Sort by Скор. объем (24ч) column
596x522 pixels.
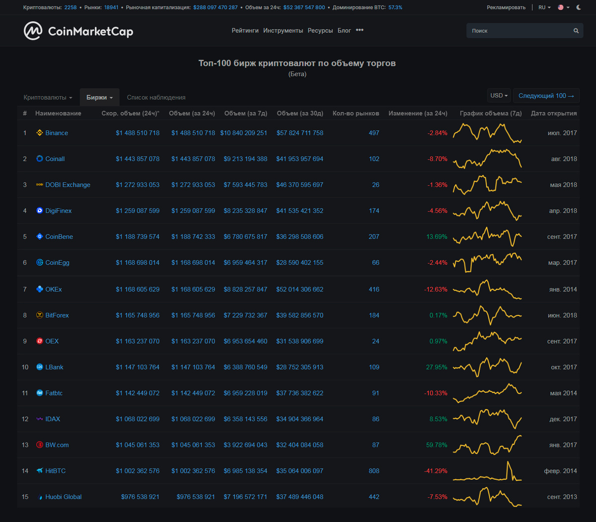[x=131, y=113]
